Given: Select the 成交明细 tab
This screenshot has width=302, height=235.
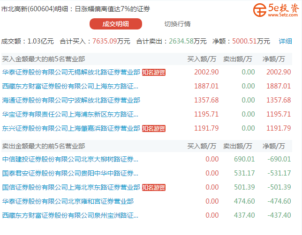Looking at the screenshot, I should point(116,24).
